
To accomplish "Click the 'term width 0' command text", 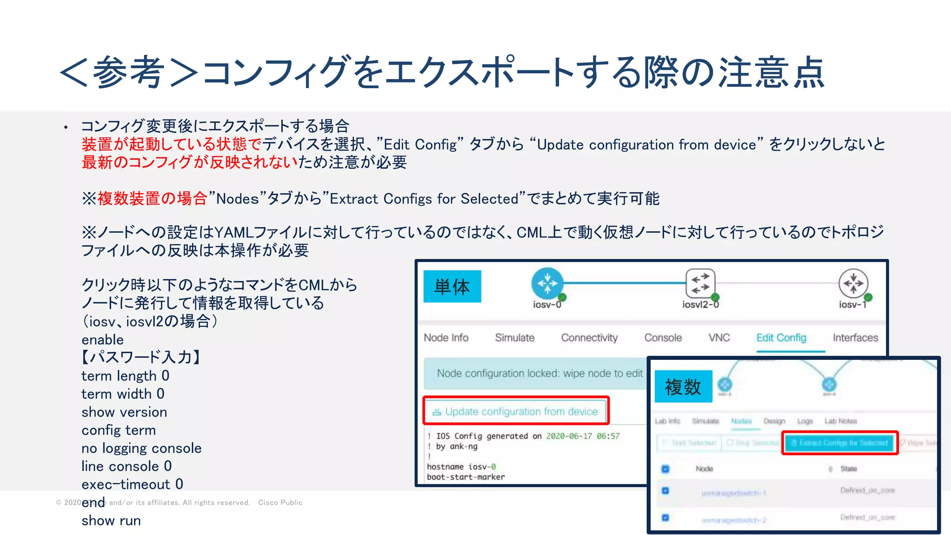I will pos(123,393).
